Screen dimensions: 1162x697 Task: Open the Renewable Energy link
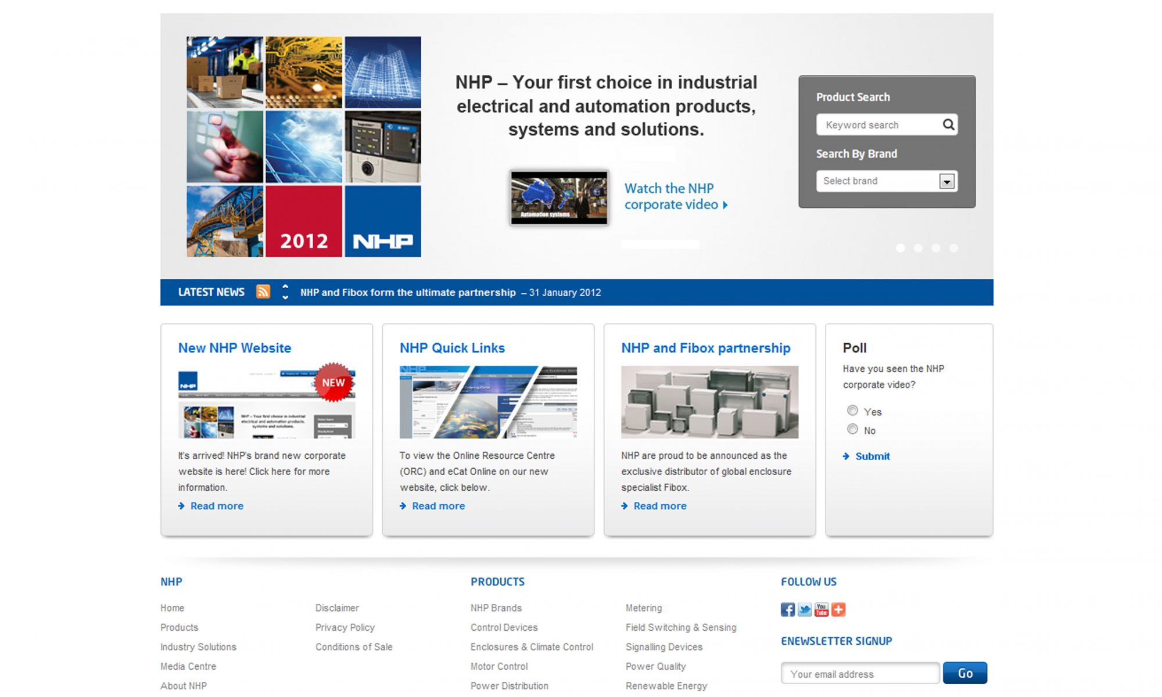tap(666, 686)
